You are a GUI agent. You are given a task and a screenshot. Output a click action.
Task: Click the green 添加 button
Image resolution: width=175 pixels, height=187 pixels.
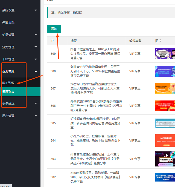point(54,29)
